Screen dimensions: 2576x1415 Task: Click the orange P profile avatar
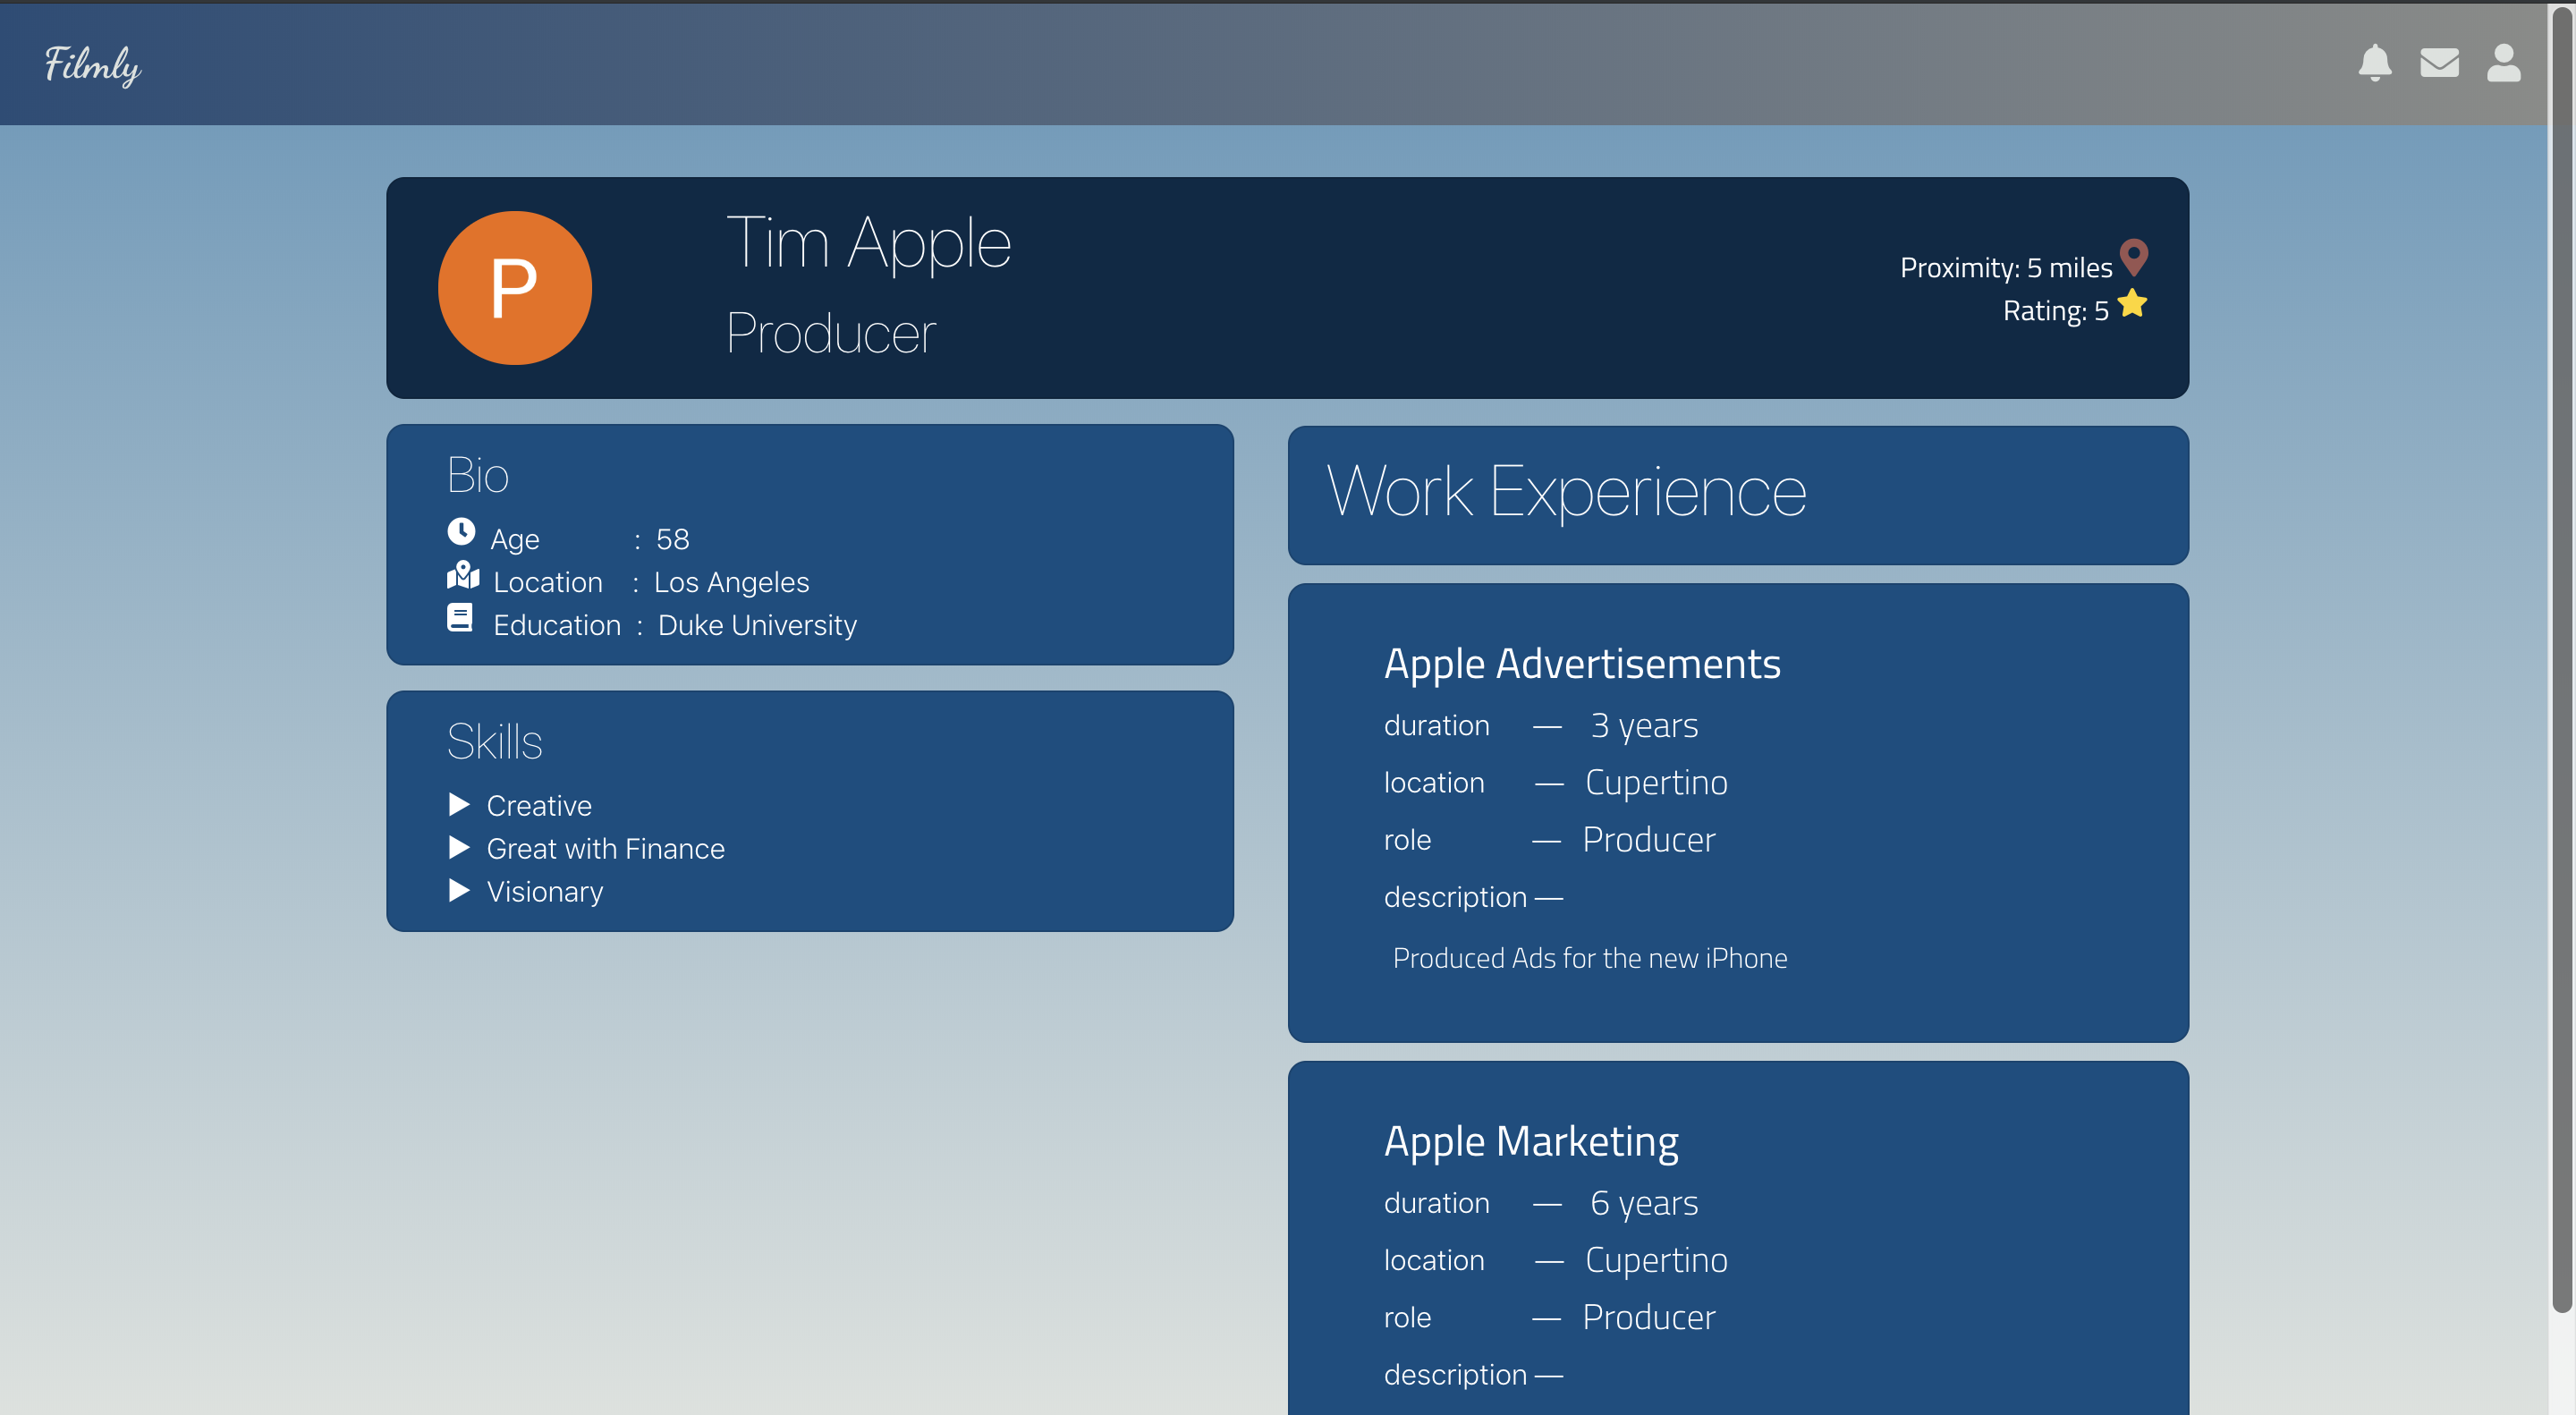click(514, 288)
